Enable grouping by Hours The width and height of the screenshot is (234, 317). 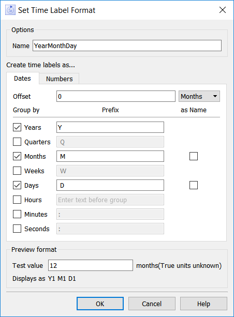click(x=17, y=200)
